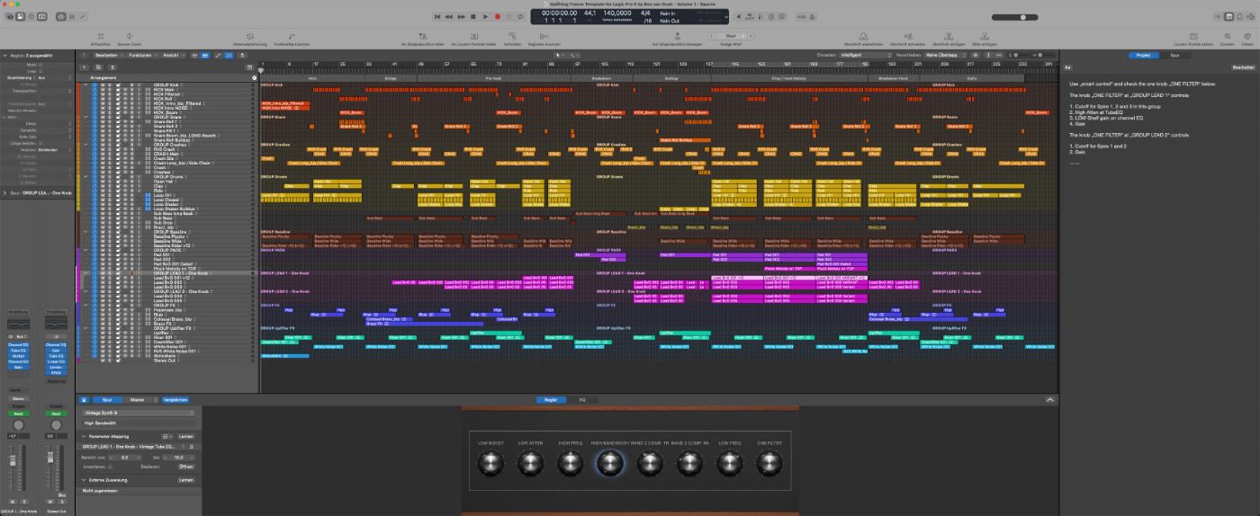Collapse the Externe Zuweisung section

(83, 480)
